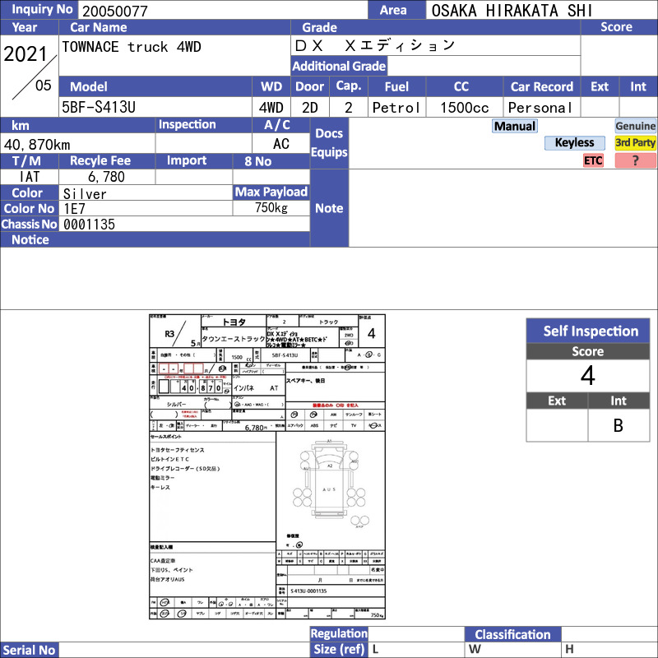
Task: Click the L size field
Action: [x=416, y=649]
